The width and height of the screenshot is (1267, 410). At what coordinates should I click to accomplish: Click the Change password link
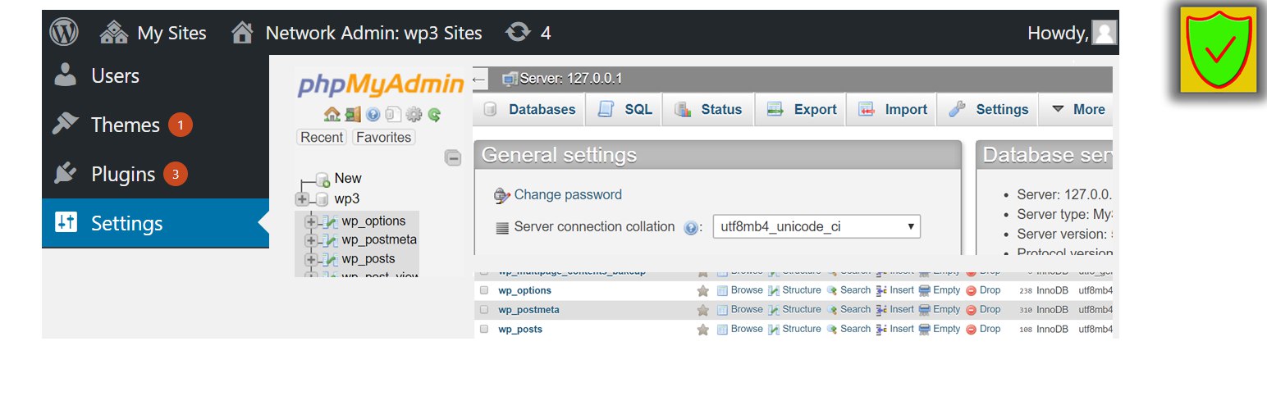pyautogui.click(x=567, y=195)
